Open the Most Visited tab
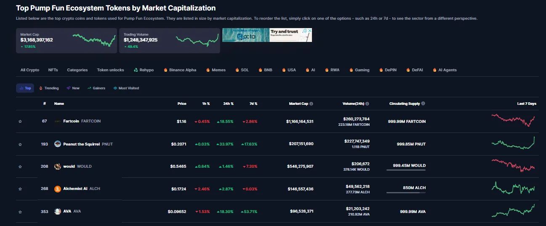This screenshot has height=226, width=546. [x=126, y=88]
